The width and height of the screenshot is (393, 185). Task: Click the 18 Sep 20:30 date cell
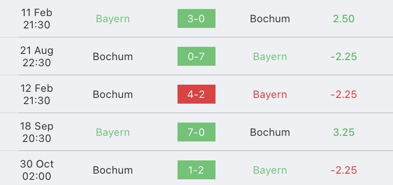pos(37,132)
